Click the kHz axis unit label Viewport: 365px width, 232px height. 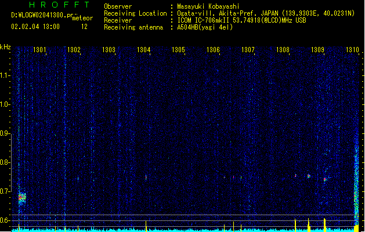5,47
